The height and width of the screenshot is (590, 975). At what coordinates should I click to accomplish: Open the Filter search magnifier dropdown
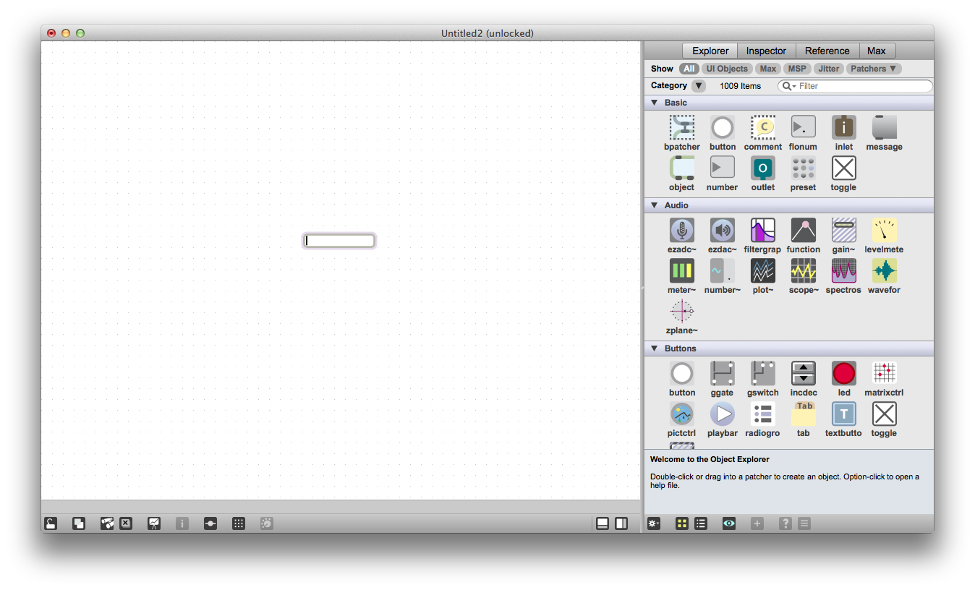788,86
